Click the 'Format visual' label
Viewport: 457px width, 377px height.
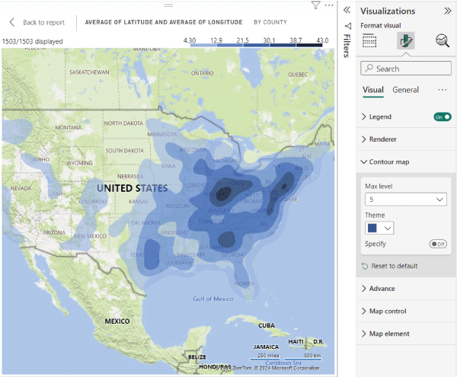pyautogui.click(x=380, y=26)
